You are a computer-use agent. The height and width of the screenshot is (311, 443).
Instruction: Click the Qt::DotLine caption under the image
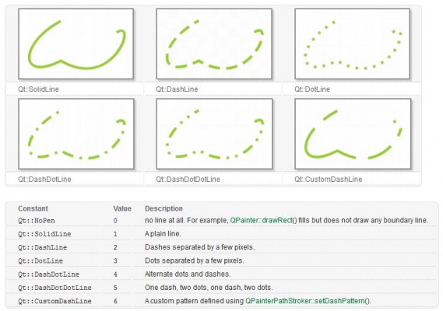(312, 89)
